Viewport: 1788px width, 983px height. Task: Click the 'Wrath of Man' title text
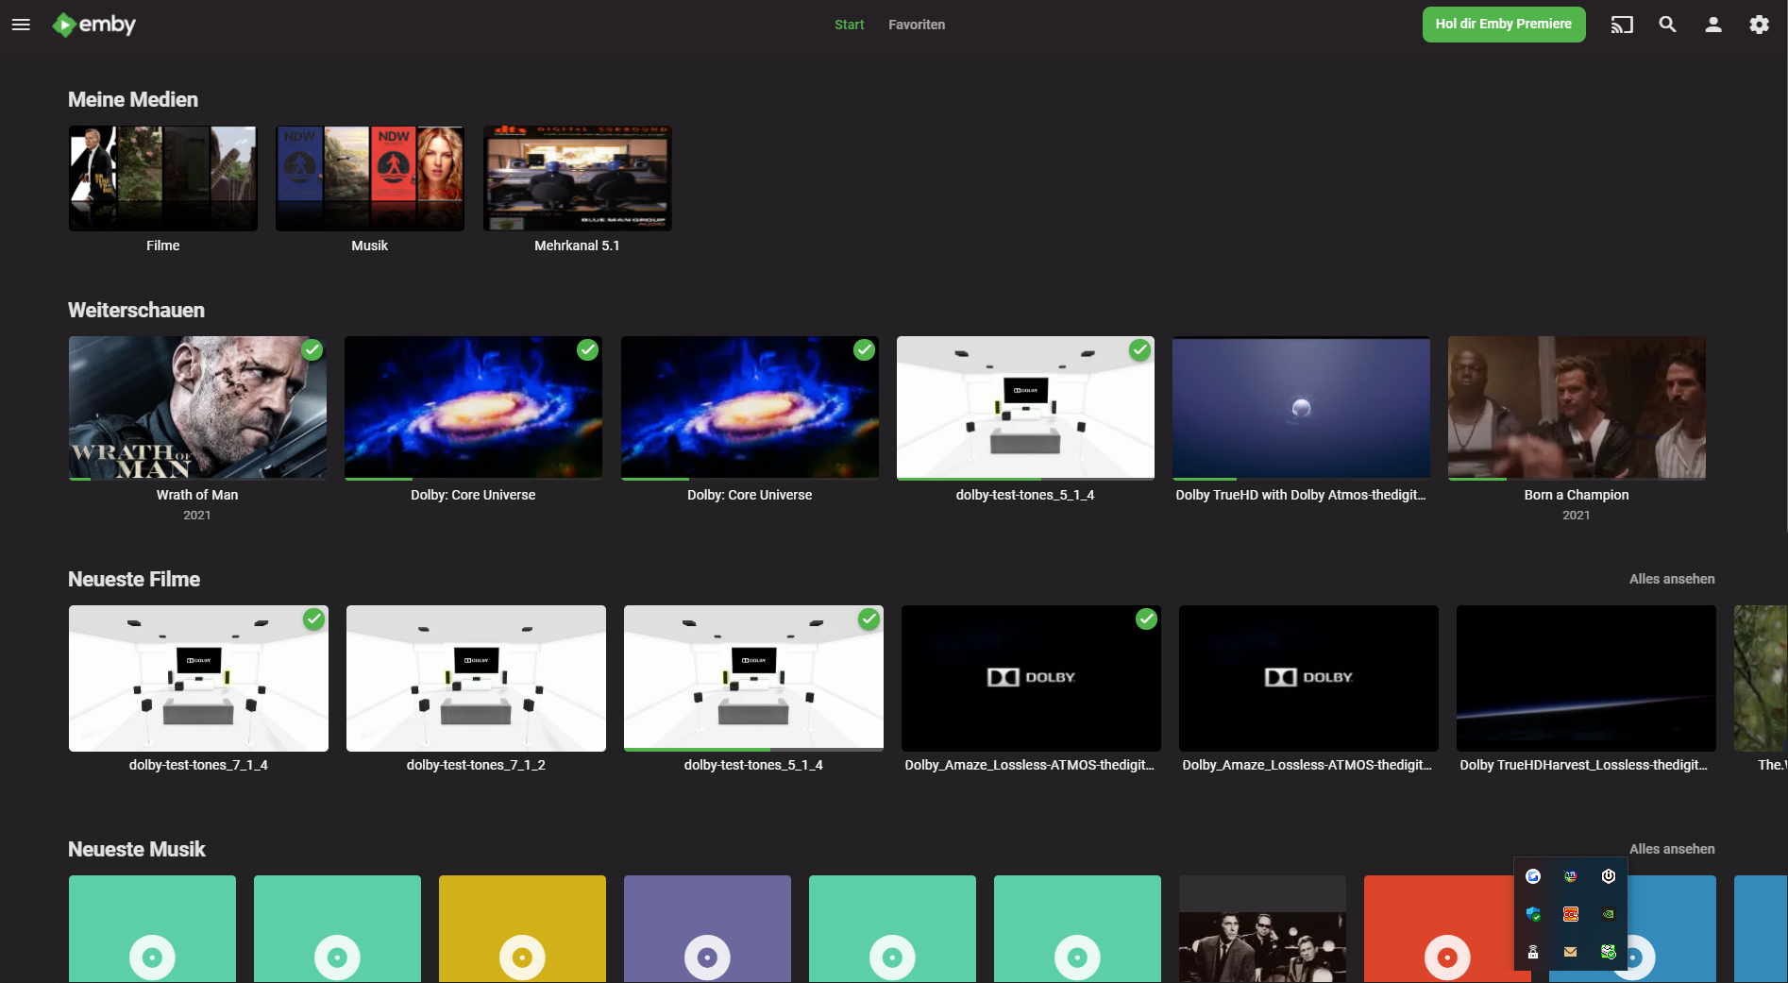pos(197,495)
